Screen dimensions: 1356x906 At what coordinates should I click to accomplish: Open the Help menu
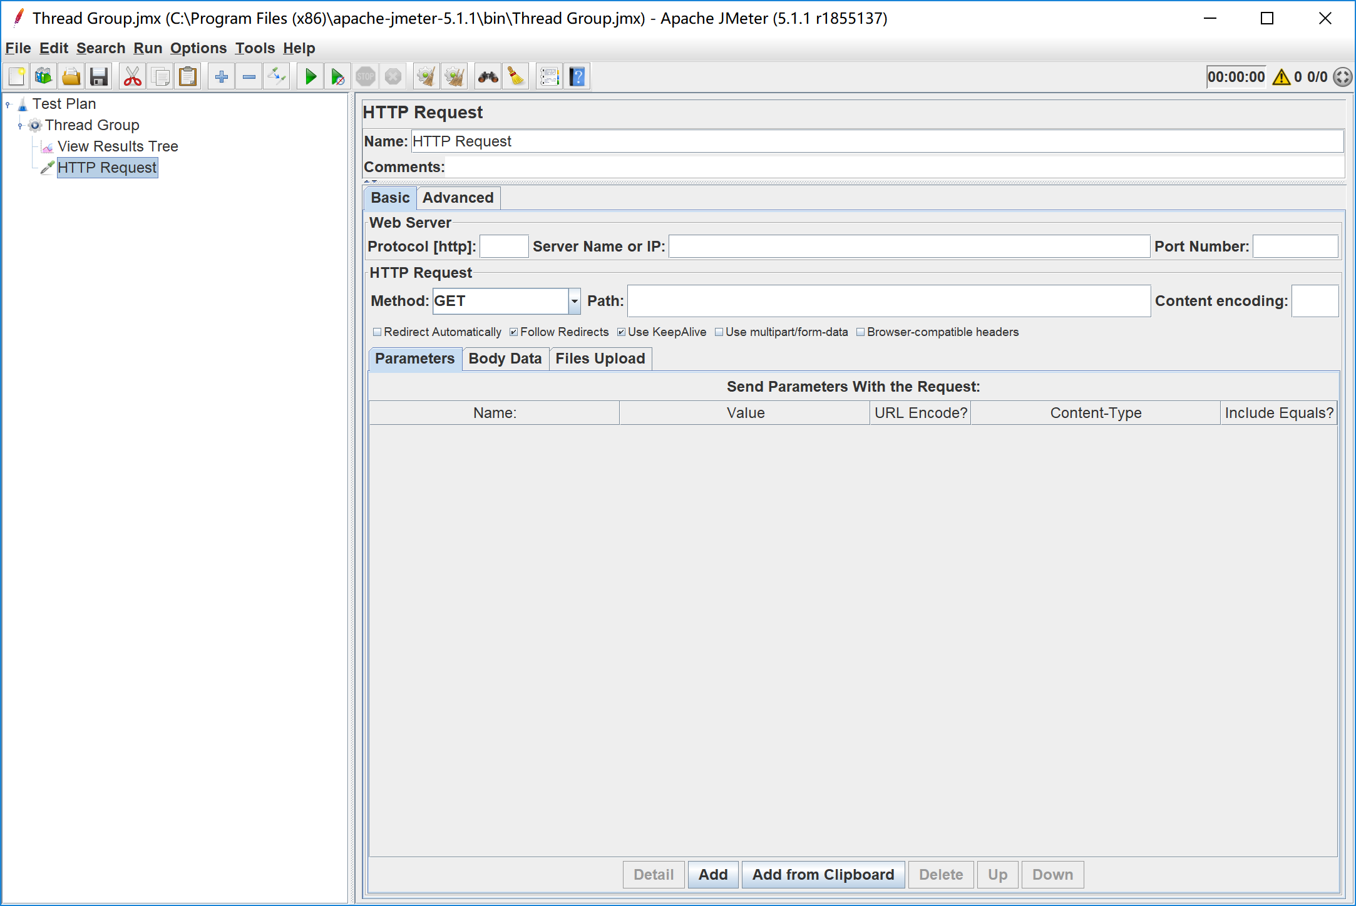pyautogui.click(x=299, y=48)
